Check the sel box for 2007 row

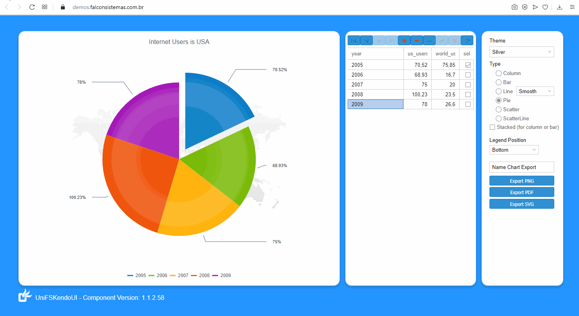[468, 85]
